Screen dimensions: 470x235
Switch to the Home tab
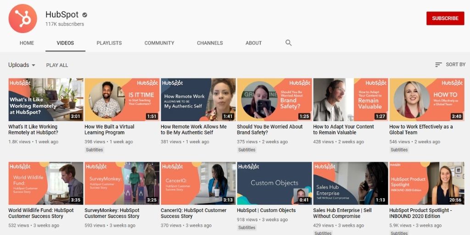[27, 43]
